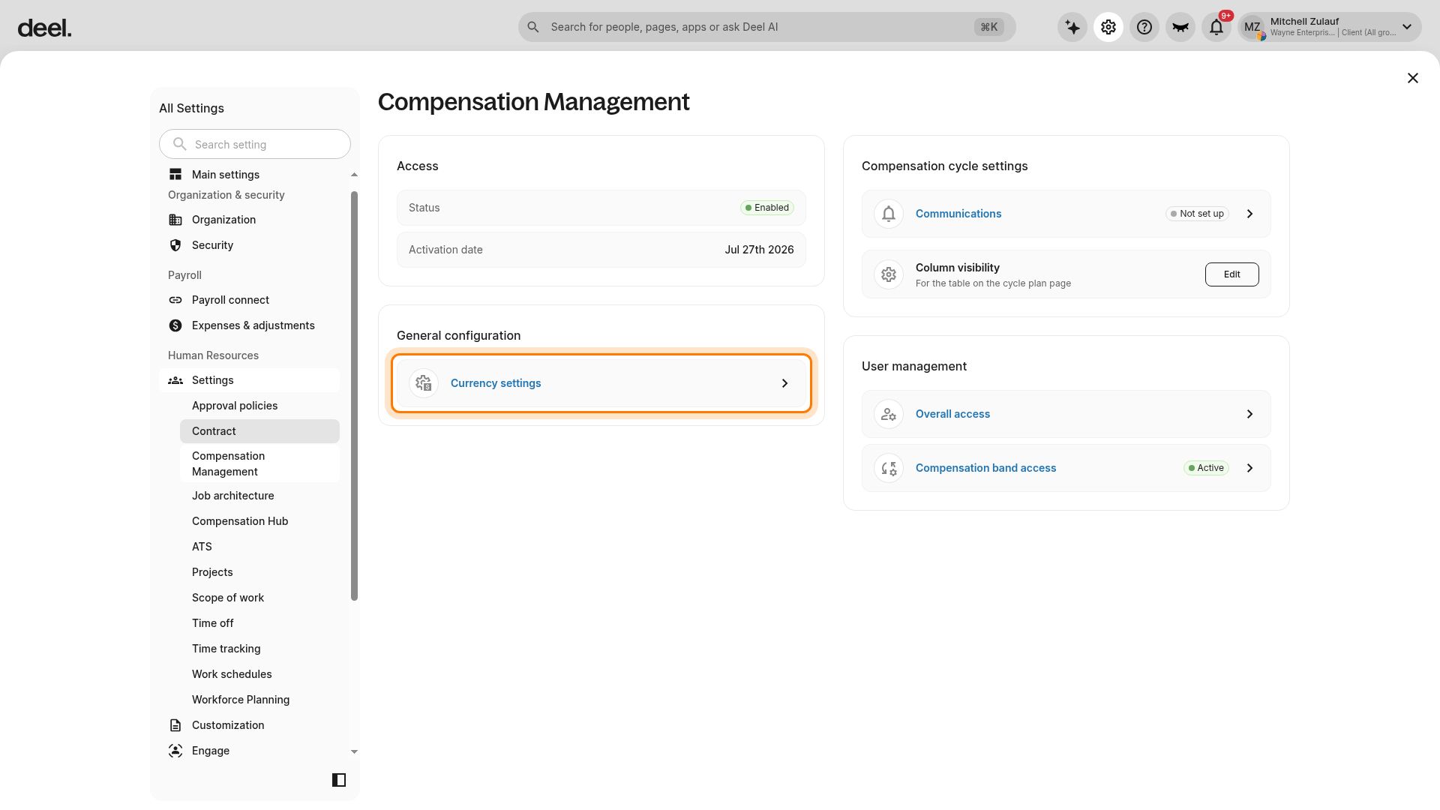This screenshot has height=810, width=1440.
Task: Open the Currency settings link
Action: coord(496,383)
